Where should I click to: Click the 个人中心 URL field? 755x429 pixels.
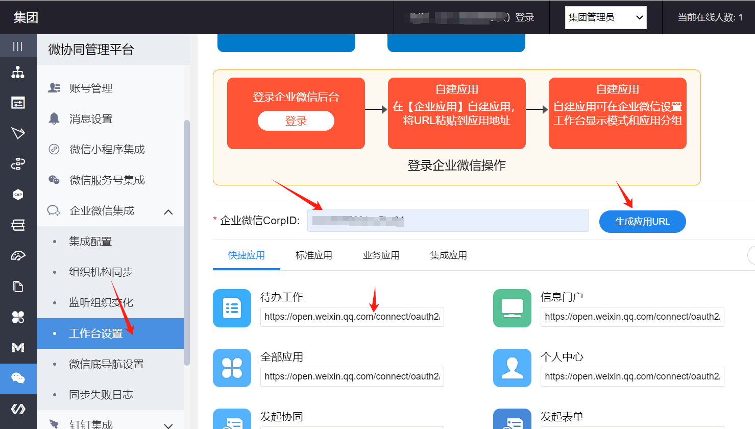click(632, 376)
